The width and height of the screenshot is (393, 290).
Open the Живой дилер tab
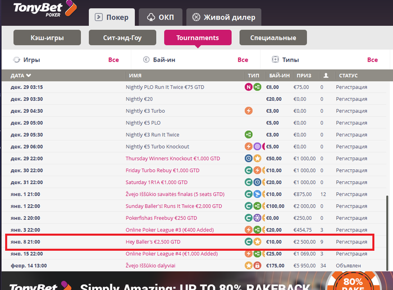223,17
